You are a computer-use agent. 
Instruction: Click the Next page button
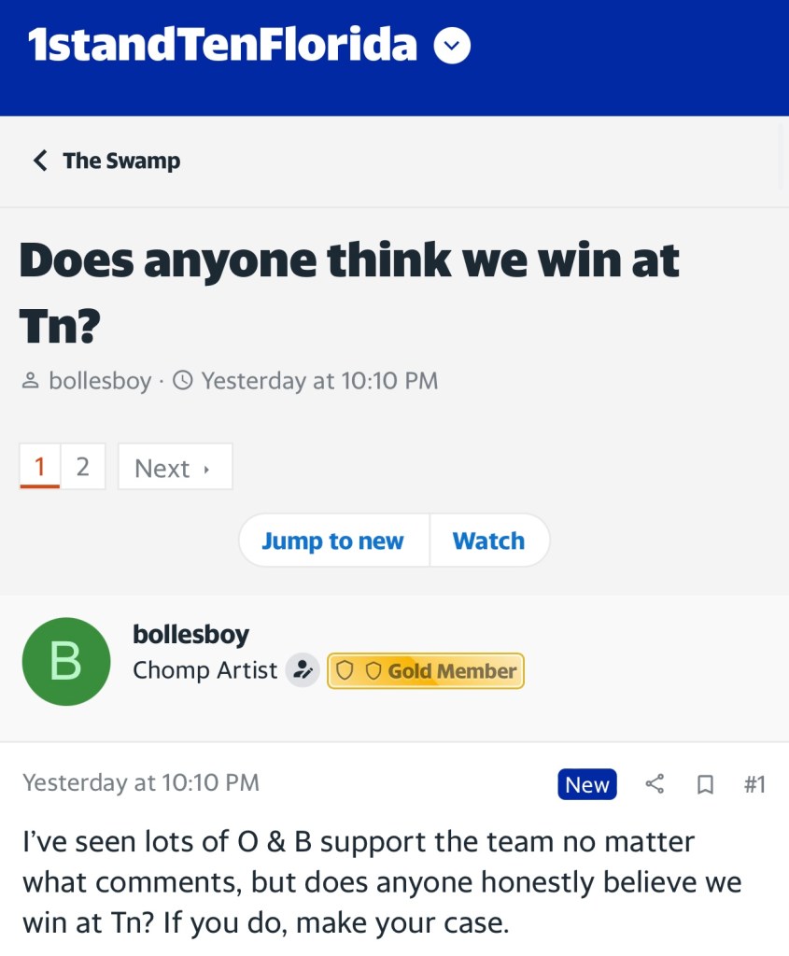coord(175,467)
